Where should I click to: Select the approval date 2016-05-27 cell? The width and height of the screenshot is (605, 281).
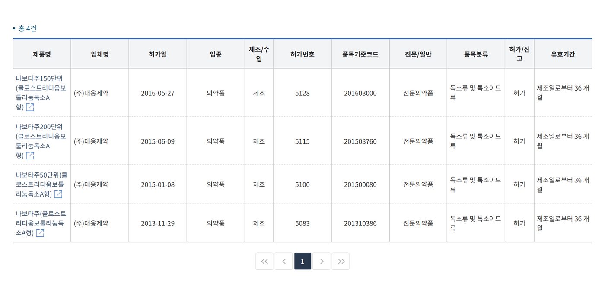158,93
